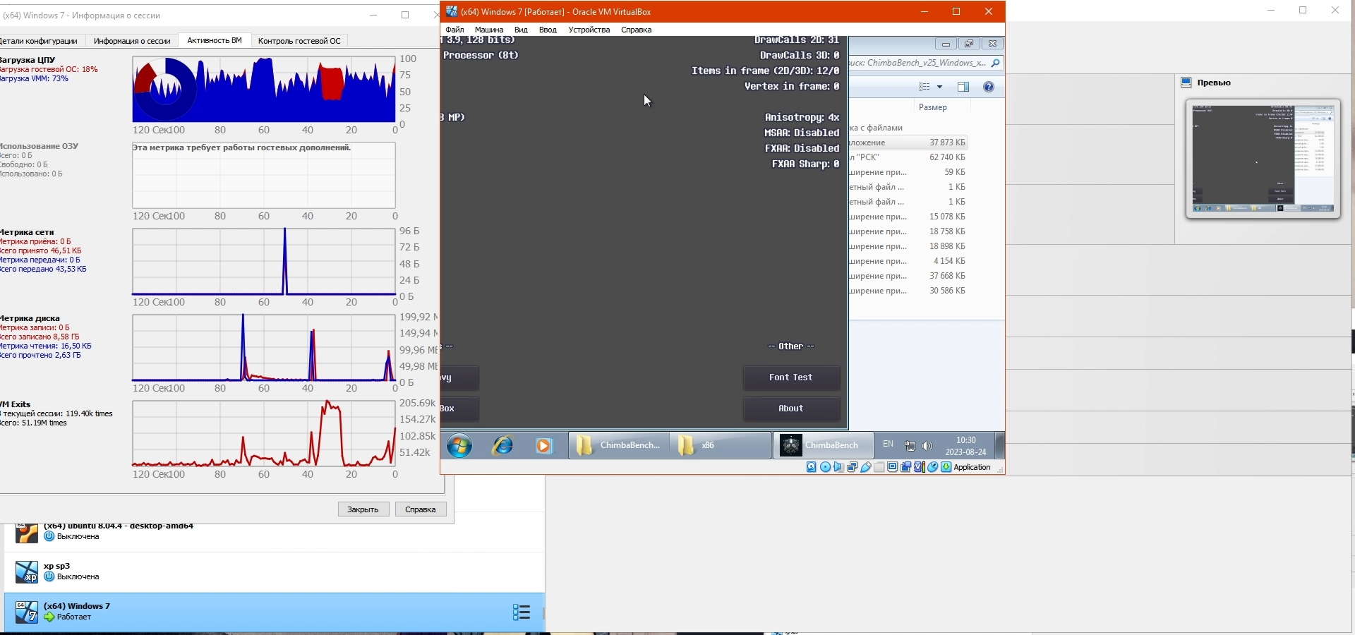Image resolution: width=1355 pixels, height=635 pixels.
Task: Expand the view options dropdown arrow in Explorer
Action: pos(939,87)
